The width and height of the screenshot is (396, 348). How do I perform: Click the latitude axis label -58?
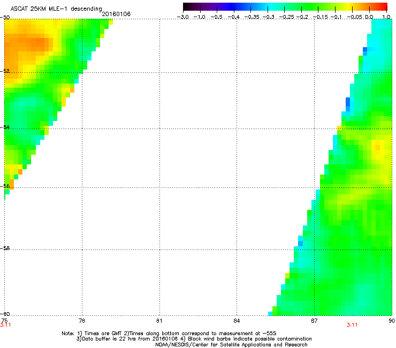(5, 248)
